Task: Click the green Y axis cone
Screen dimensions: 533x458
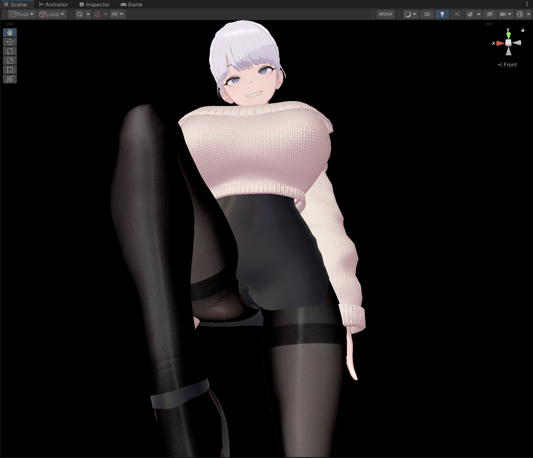Action: tap(508, 35)
